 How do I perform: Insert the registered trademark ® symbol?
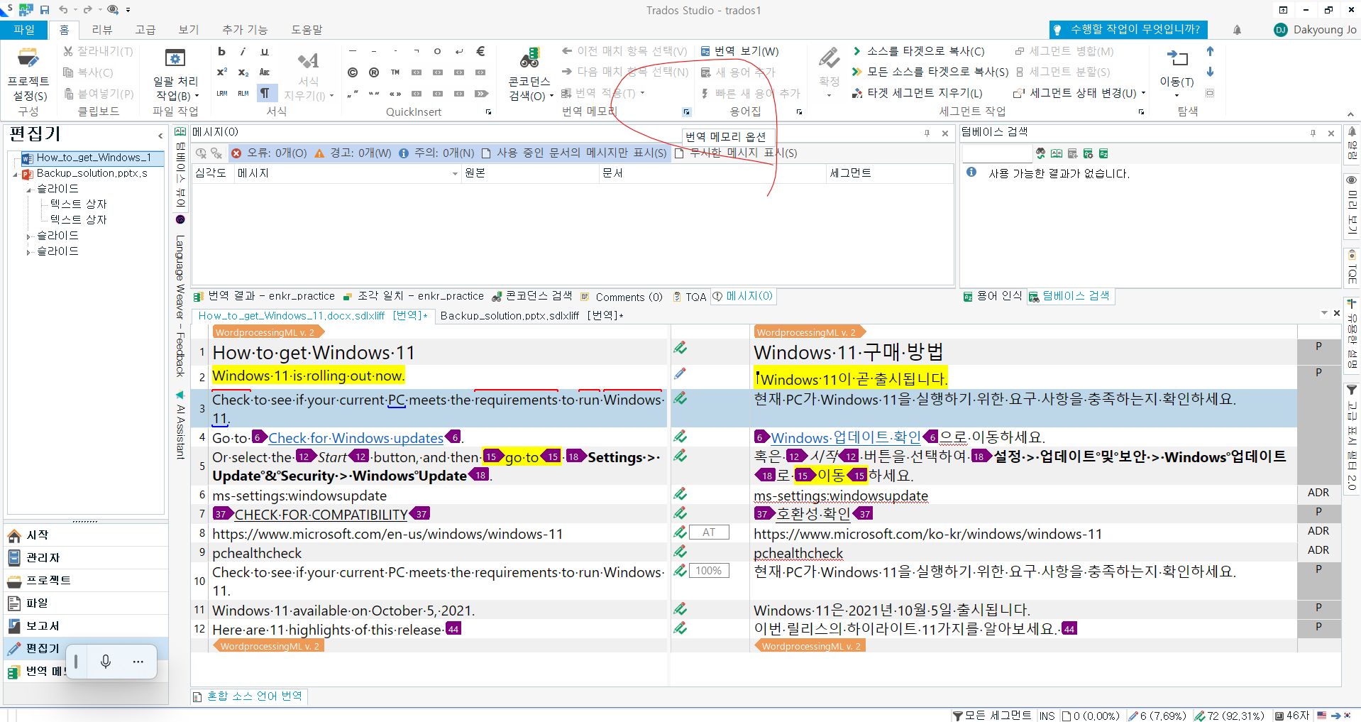374,72
